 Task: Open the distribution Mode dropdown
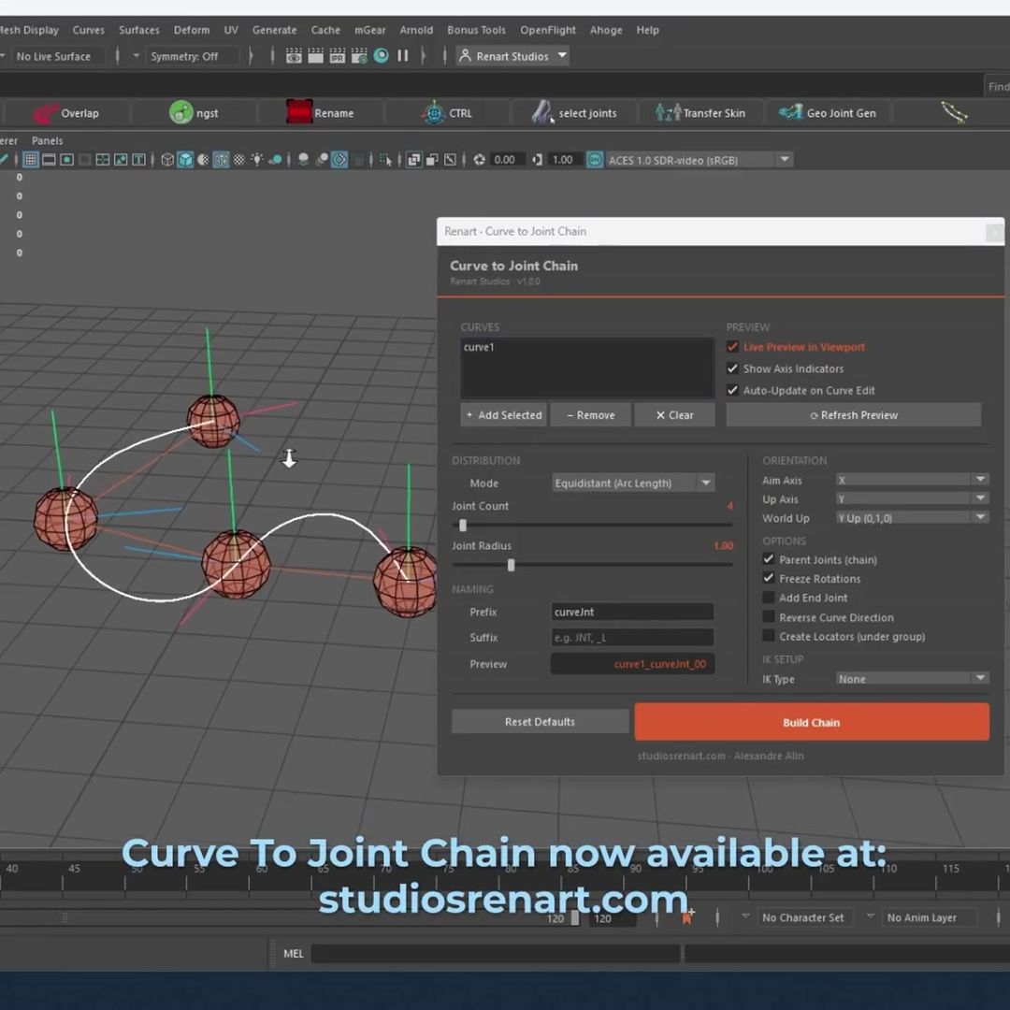(633, 483)
